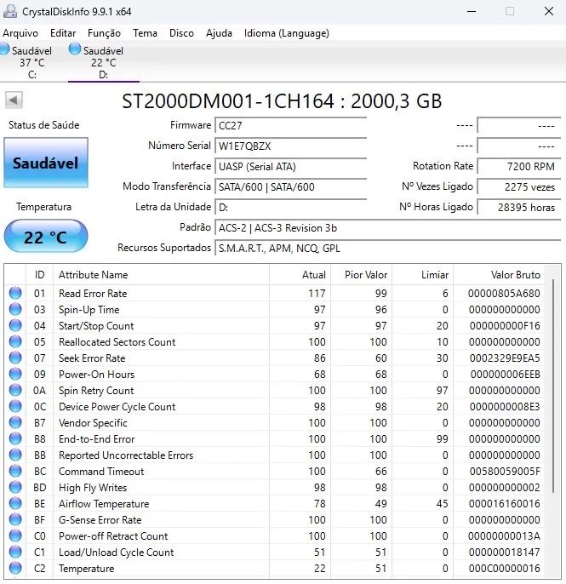566x584 pixels.
Task: Click the CrystalDiskInfo app icon in title bar
Action: [9, 11]
